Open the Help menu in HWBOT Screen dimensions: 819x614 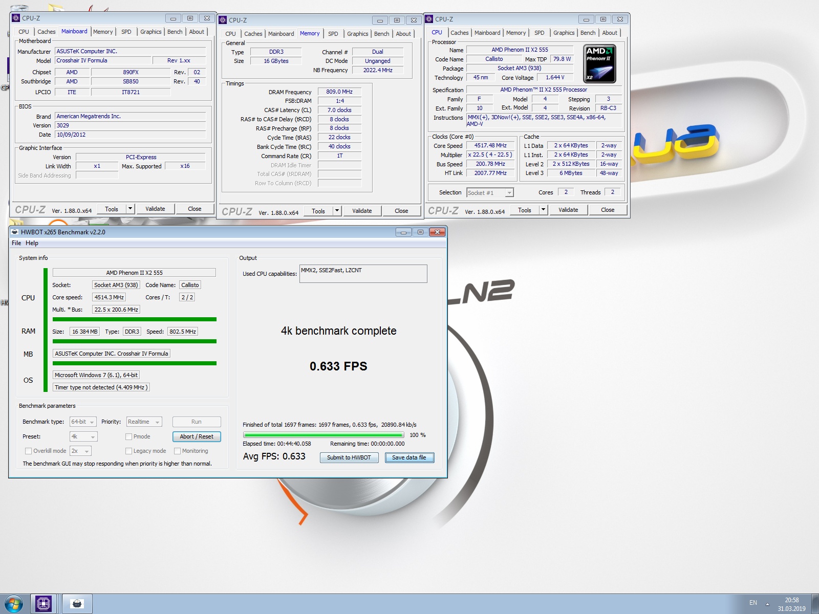click(32, 243)
